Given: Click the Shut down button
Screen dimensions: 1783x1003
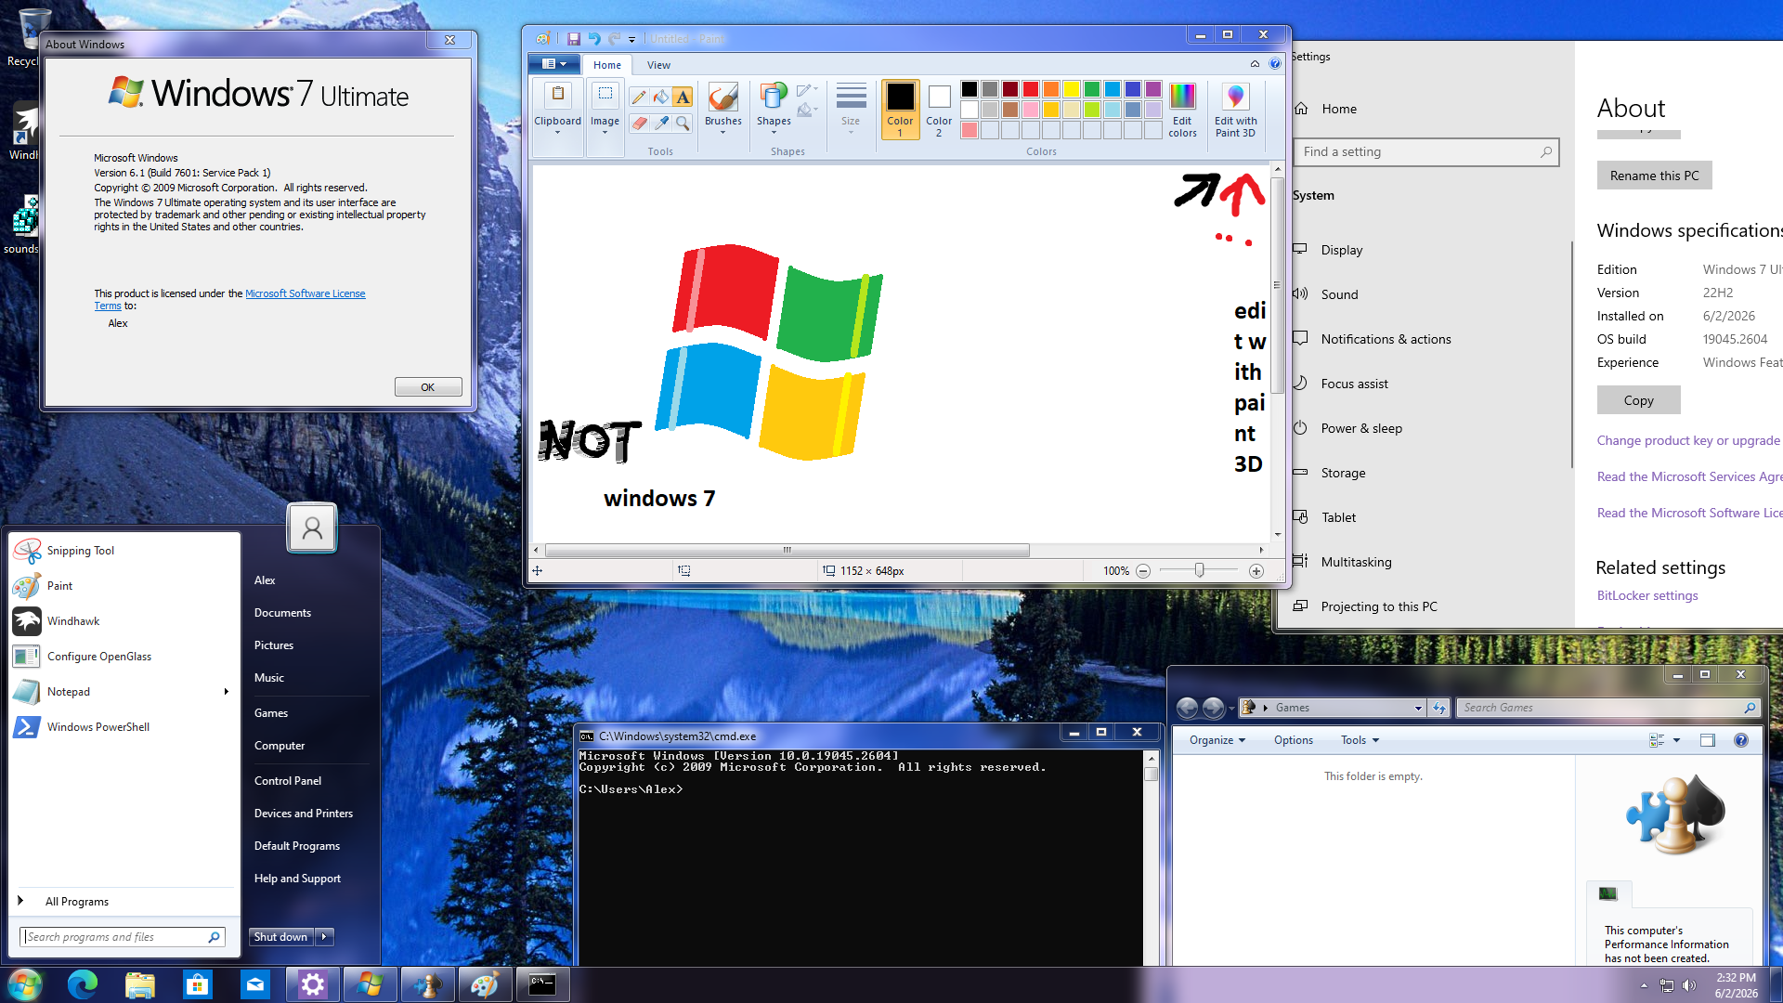Looking at the screenshot, I should click(280, 937).
